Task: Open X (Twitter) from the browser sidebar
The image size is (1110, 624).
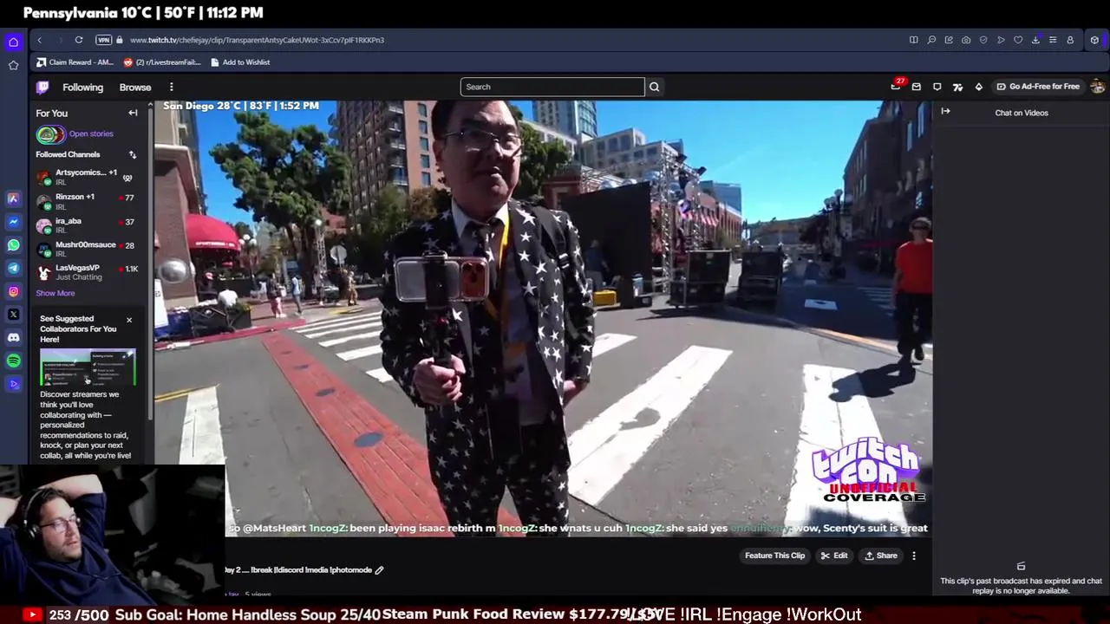Action: pos(13,315)
